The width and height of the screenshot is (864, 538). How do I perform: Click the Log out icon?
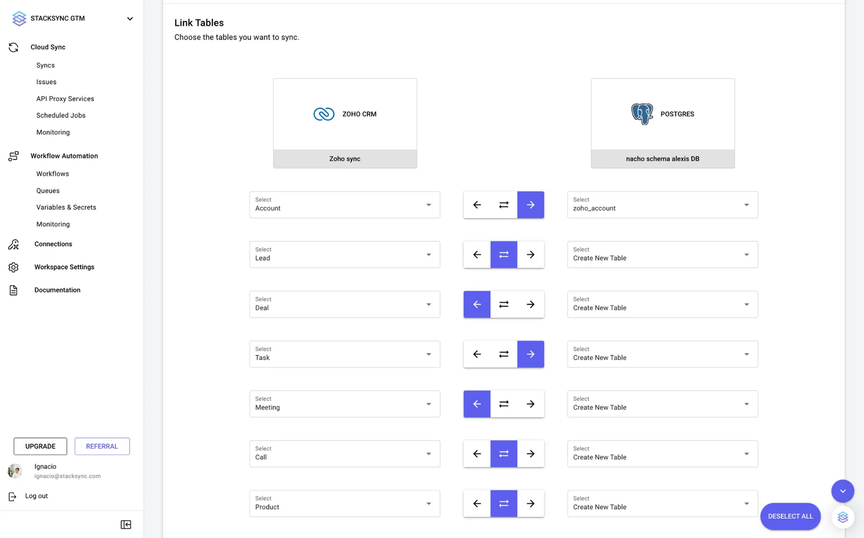(12, 496)
